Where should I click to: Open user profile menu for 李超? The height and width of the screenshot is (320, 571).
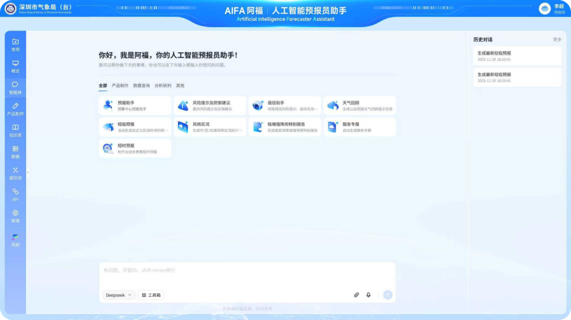545,9
